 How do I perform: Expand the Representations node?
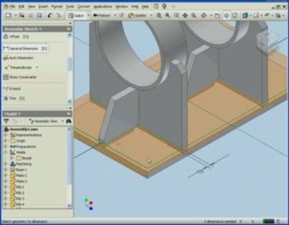click(6, 135)
